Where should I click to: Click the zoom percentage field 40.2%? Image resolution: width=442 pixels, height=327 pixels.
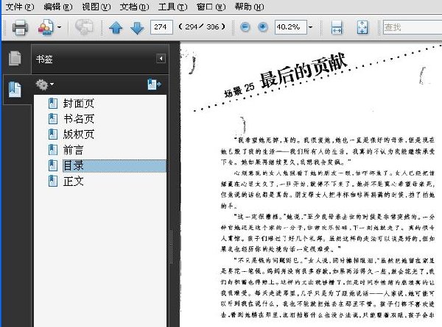[291, 27]
